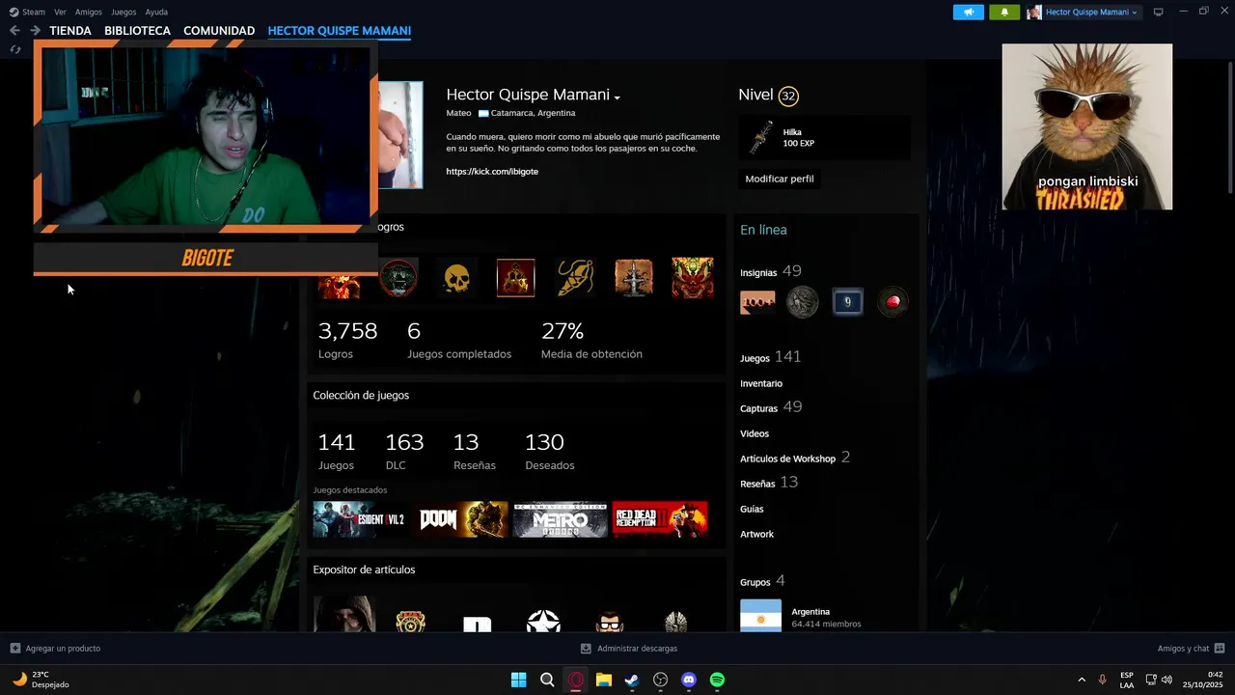Viewport: 1235px width, 695px height.
Task: Open the 100+ badge icon
Action: (757, 302)
